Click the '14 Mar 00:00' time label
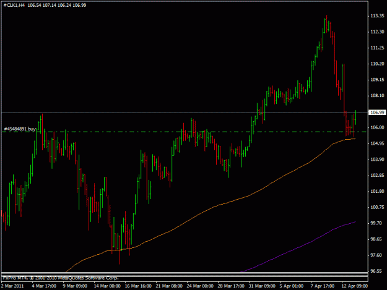 [x=107, y=286]
